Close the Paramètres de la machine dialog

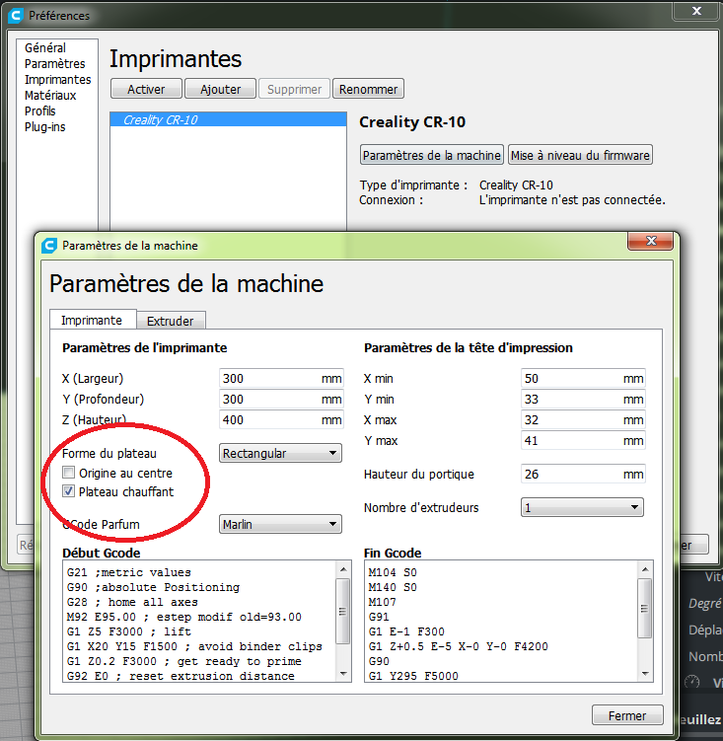pyautogui.click(x=651, y=241)
